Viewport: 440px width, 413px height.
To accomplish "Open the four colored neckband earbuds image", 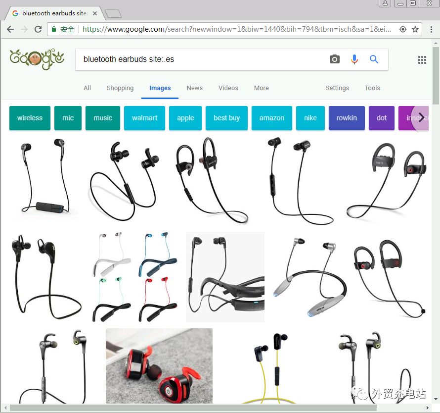I will [x=135, y=277].
